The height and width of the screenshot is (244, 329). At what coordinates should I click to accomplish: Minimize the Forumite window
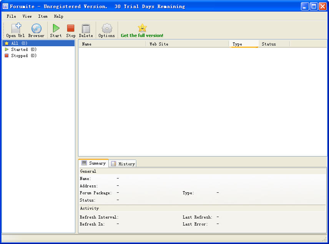pos(305,6)
